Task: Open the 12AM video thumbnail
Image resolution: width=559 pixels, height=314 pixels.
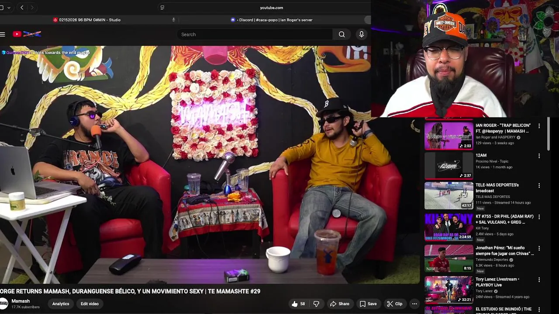Action: click(x=449, y=166)
